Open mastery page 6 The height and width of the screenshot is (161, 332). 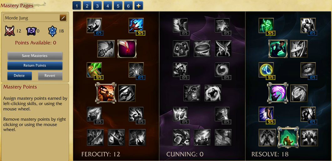(x=128, y=6)
